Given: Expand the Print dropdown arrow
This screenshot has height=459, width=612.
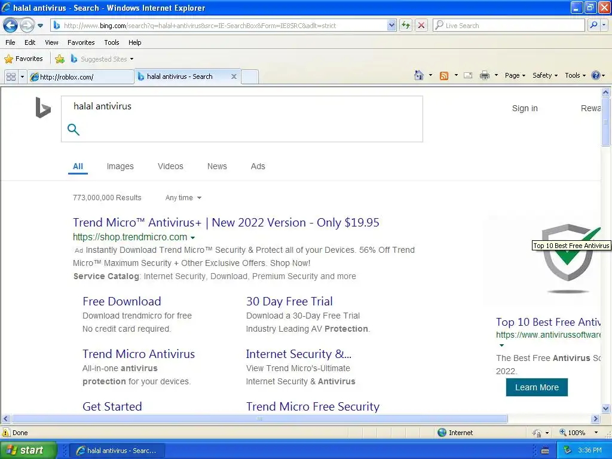Looking at the screenshot, I should click(496, 75).
